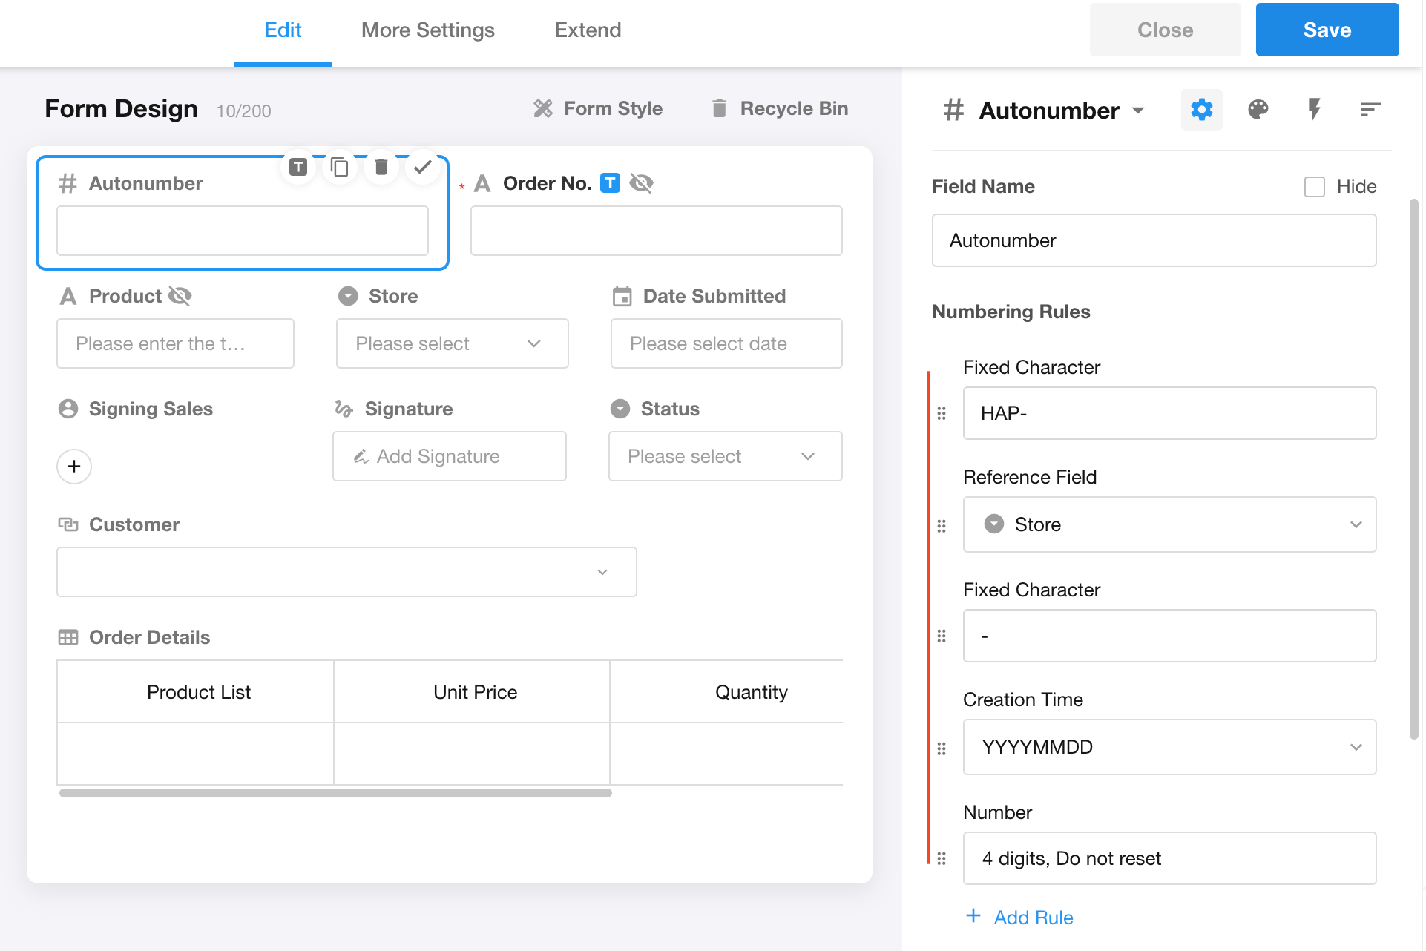Image resolution: width=1426 pixels, height=951 pixels.
Task: Open the palette style settings icon
Action: pos(1258,110)
